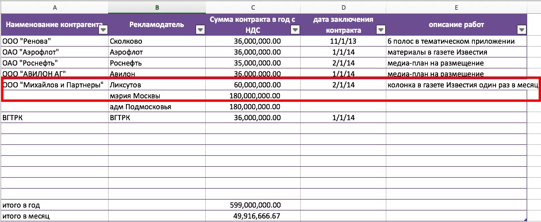This screenshot has height=222, width=541.
Task: Click the итого в месяц label cell
Action: tap(55, 216)
